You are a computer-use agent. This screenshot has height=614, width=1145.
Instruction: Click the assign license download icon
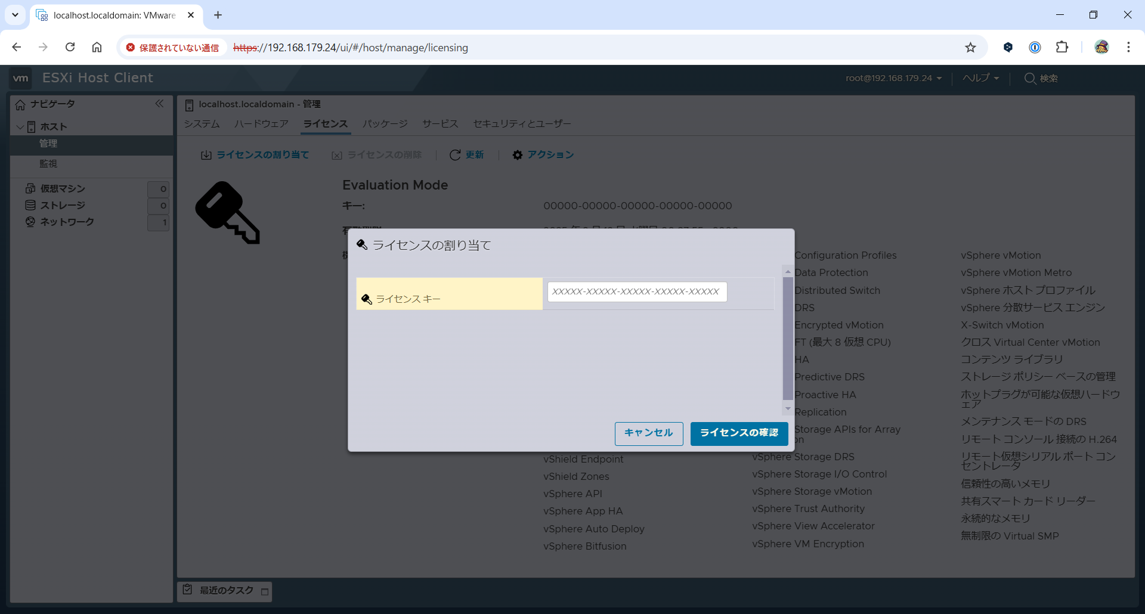[x=206, y=155]
